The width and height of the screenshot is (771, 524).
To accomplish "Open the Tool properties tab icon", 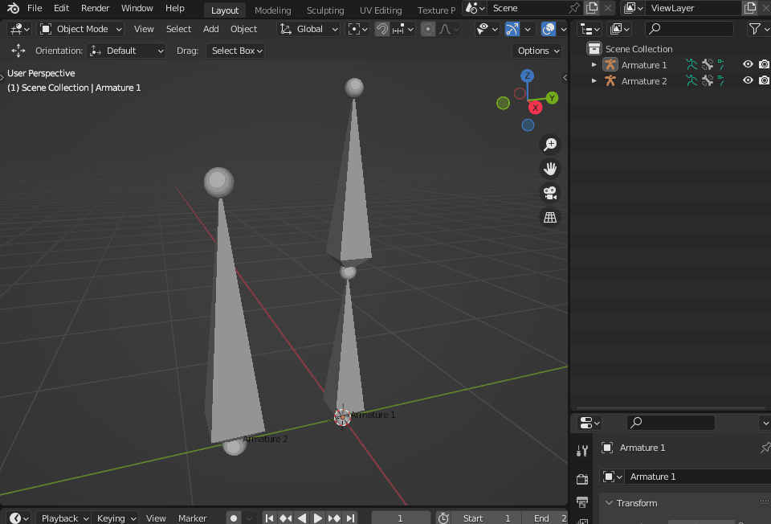I will pyautogui.click(x=582, y=451).
